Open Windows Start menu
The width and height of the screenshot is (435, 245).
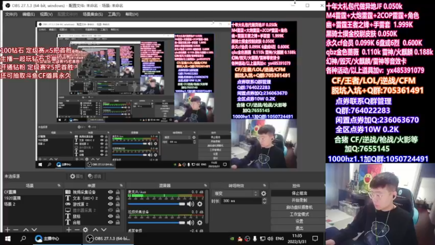[8, 238]
